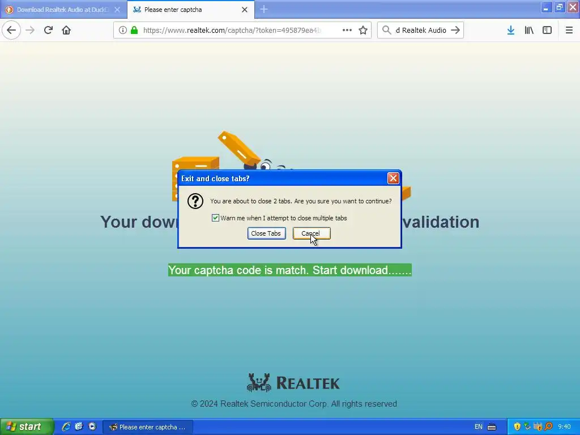Open page actions three-dot menu
Screen dimensions: 580x435
click(x=347, y=30)
